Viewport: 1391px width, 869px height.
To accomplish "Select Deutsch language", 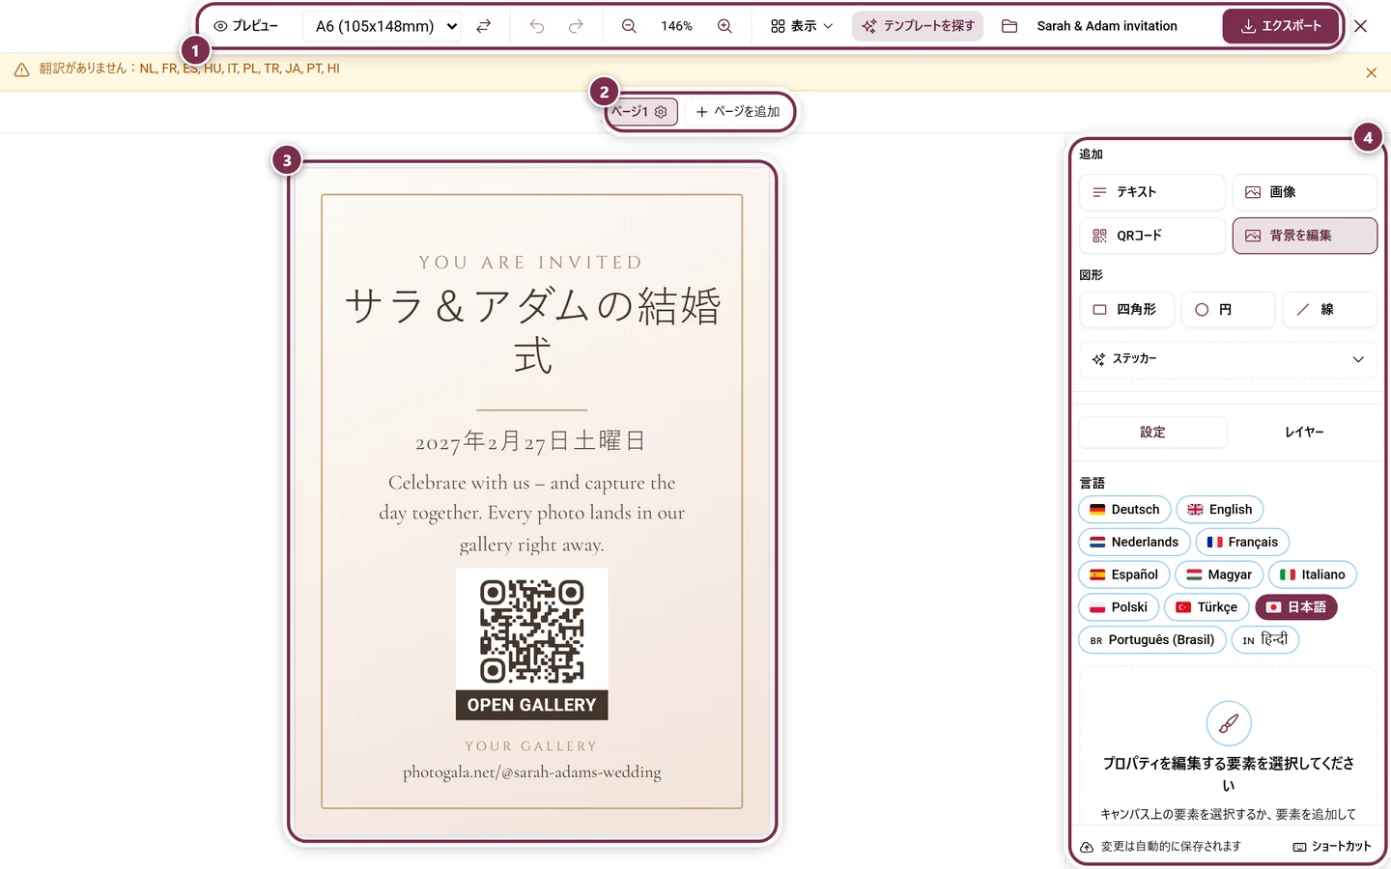I will pyautogui.click(x=1124, y=510).
